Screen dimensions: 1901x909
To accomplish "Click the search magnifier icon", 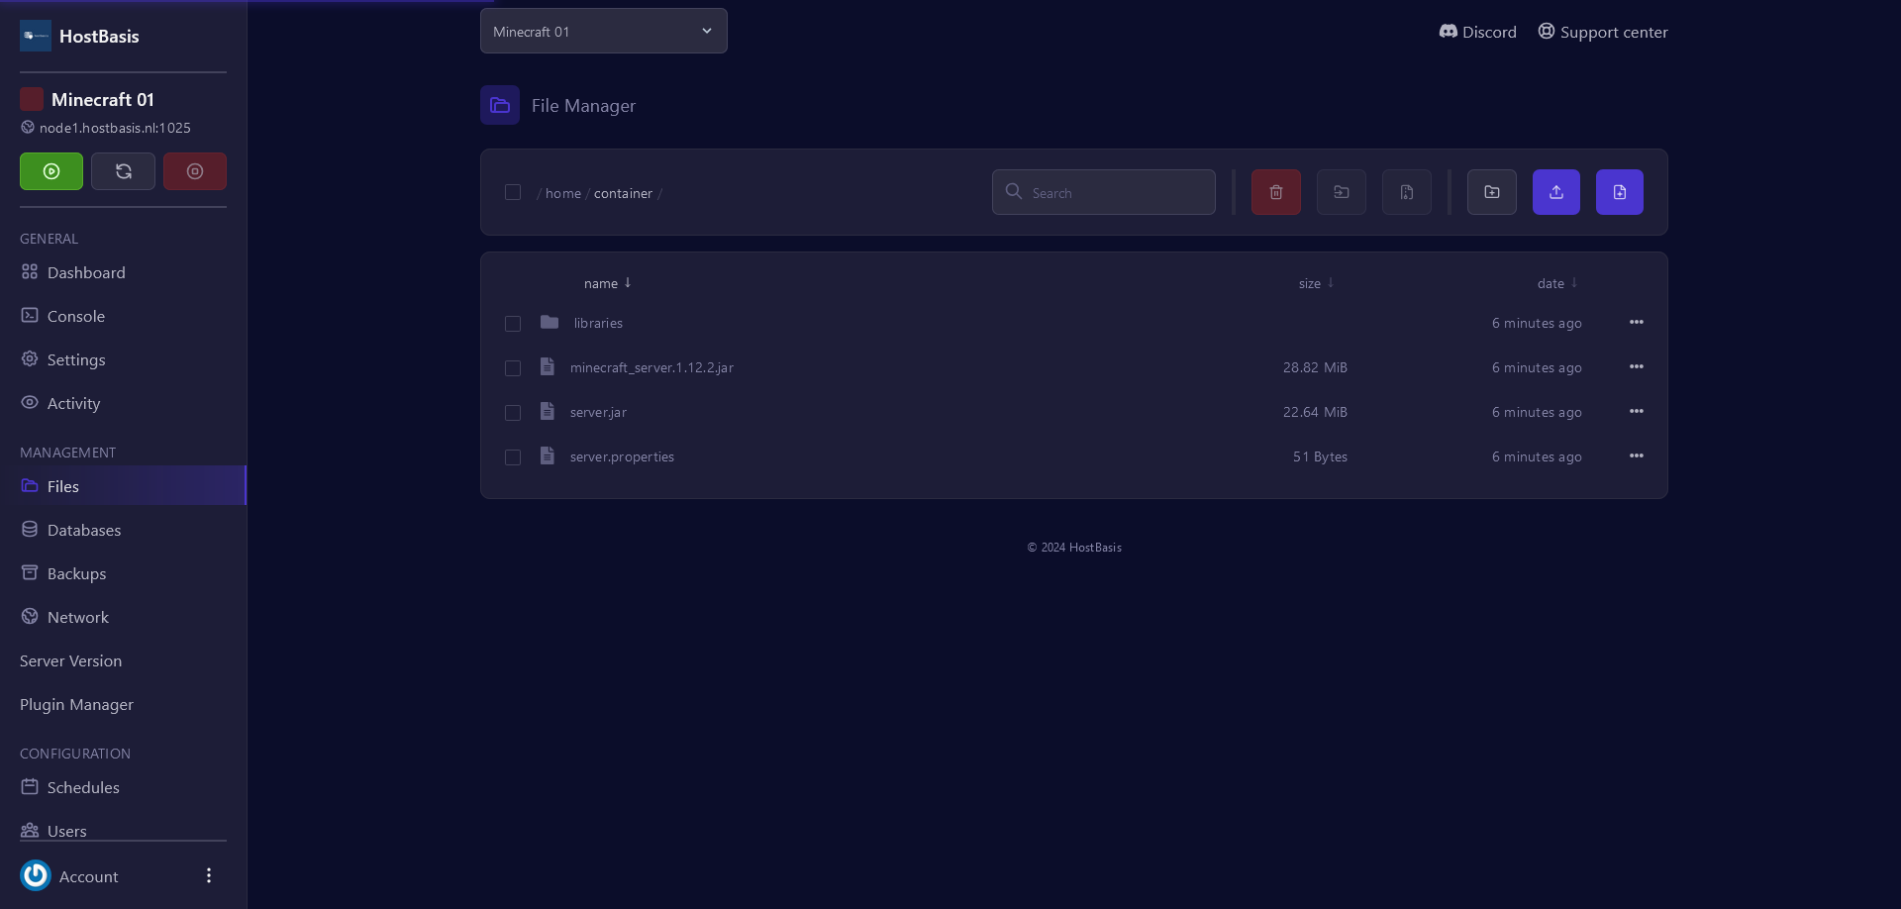I will [1014, 191].
